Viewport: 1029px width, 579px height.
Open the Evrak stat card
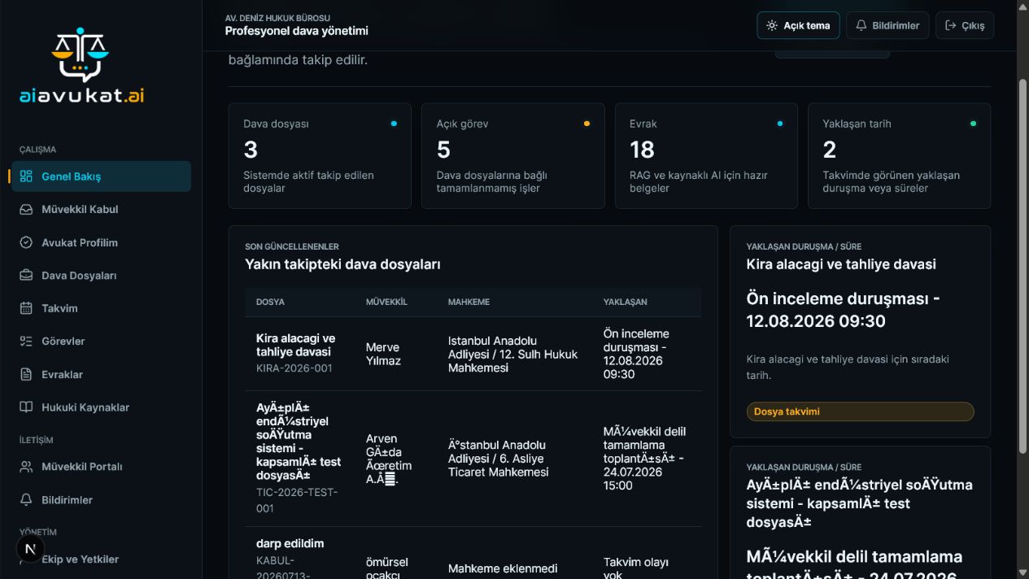point(706,155)
